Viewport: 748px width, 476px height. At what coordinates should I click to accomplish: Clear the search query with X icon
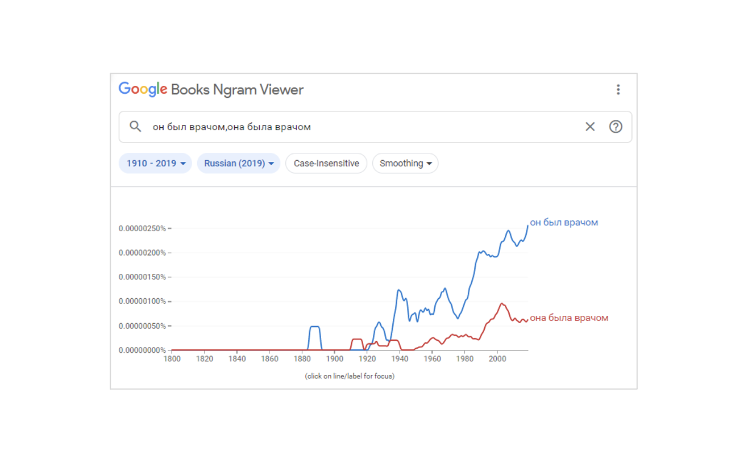coord(590,127)
